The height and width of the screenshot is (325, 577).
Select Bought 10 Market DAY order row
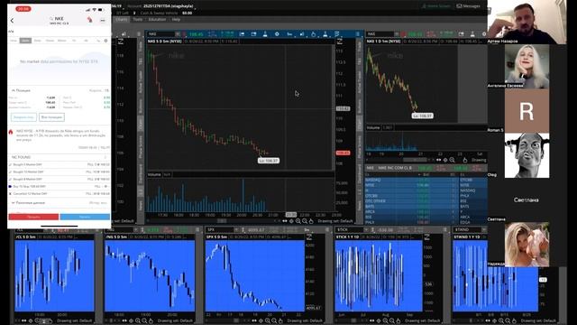pyautogui.click(x=59, y=172)
